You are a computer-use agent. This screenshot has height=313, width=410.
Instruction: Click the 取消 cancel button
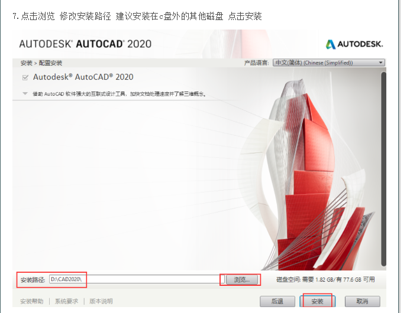363,301
